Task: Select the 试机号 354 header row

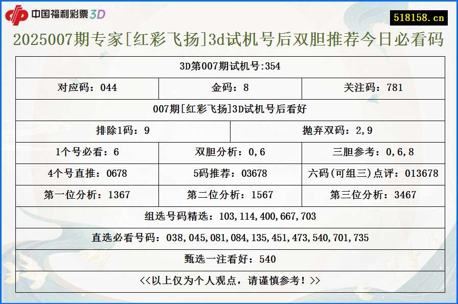Action: [229, 65]
